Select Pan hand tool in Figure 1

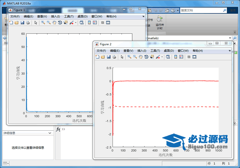click(x=54, y=23)
